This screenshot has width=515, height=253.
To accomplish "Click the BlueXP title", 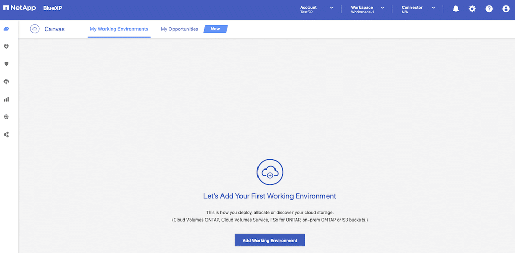I will tap(53, 8).
